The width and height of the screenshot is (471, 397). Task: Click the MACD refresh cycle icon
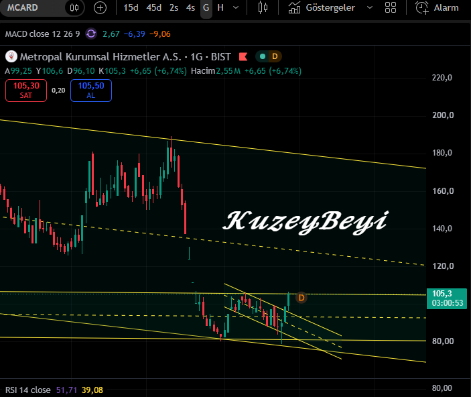pyautogui.click(x=91, y=34)
